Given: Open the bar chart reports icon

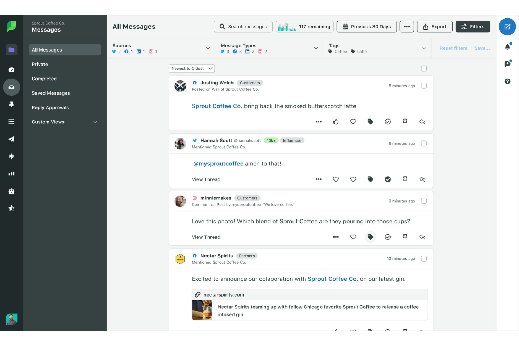Looking at the screenshot, I should click(12, 174).
